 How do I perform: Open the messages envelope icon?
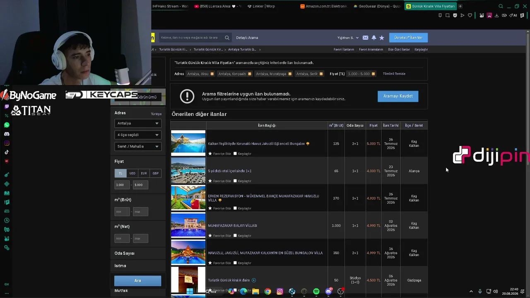coord(365,38)
